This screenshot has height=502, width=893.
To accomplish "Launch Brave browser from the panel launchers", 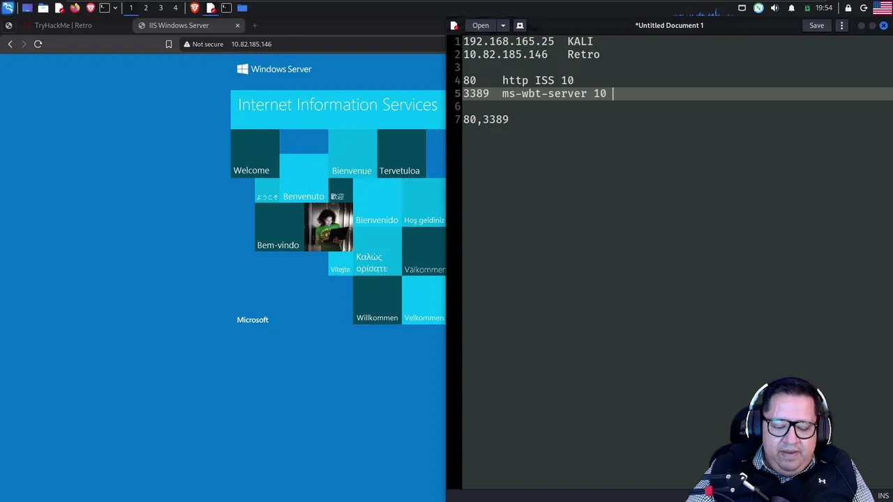I will tap(90, 8).
